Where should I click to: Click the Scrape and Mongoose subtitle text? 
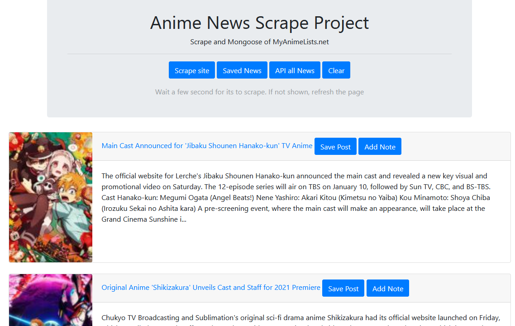(x=259, y=42)
